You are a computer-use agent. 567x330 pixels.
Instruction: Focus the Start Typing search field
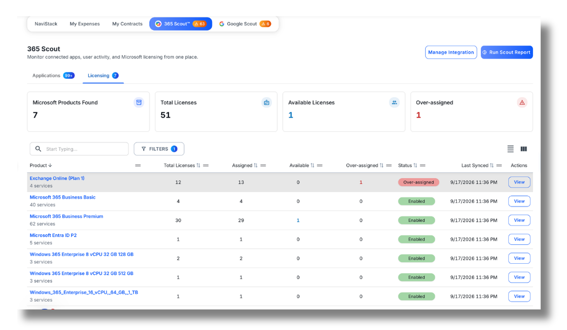click(79, 149)
